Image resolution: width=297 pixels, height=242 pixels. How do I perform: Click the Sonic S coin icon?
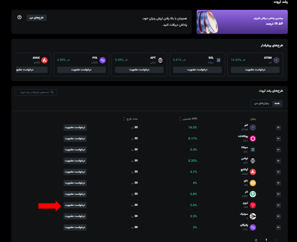coord(253,216)
